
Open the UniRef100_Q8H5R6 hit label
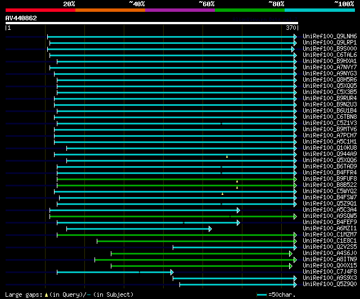(x=330, y=80)
